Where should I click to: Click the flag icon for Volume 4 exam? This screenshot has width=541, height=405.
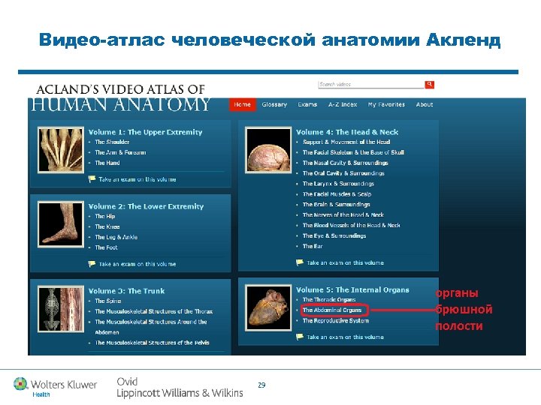point(300,262)
